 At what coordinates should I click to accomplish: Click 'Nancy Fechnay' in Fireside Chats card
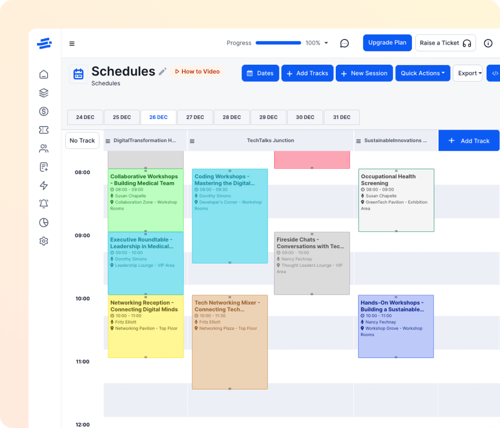297,259
